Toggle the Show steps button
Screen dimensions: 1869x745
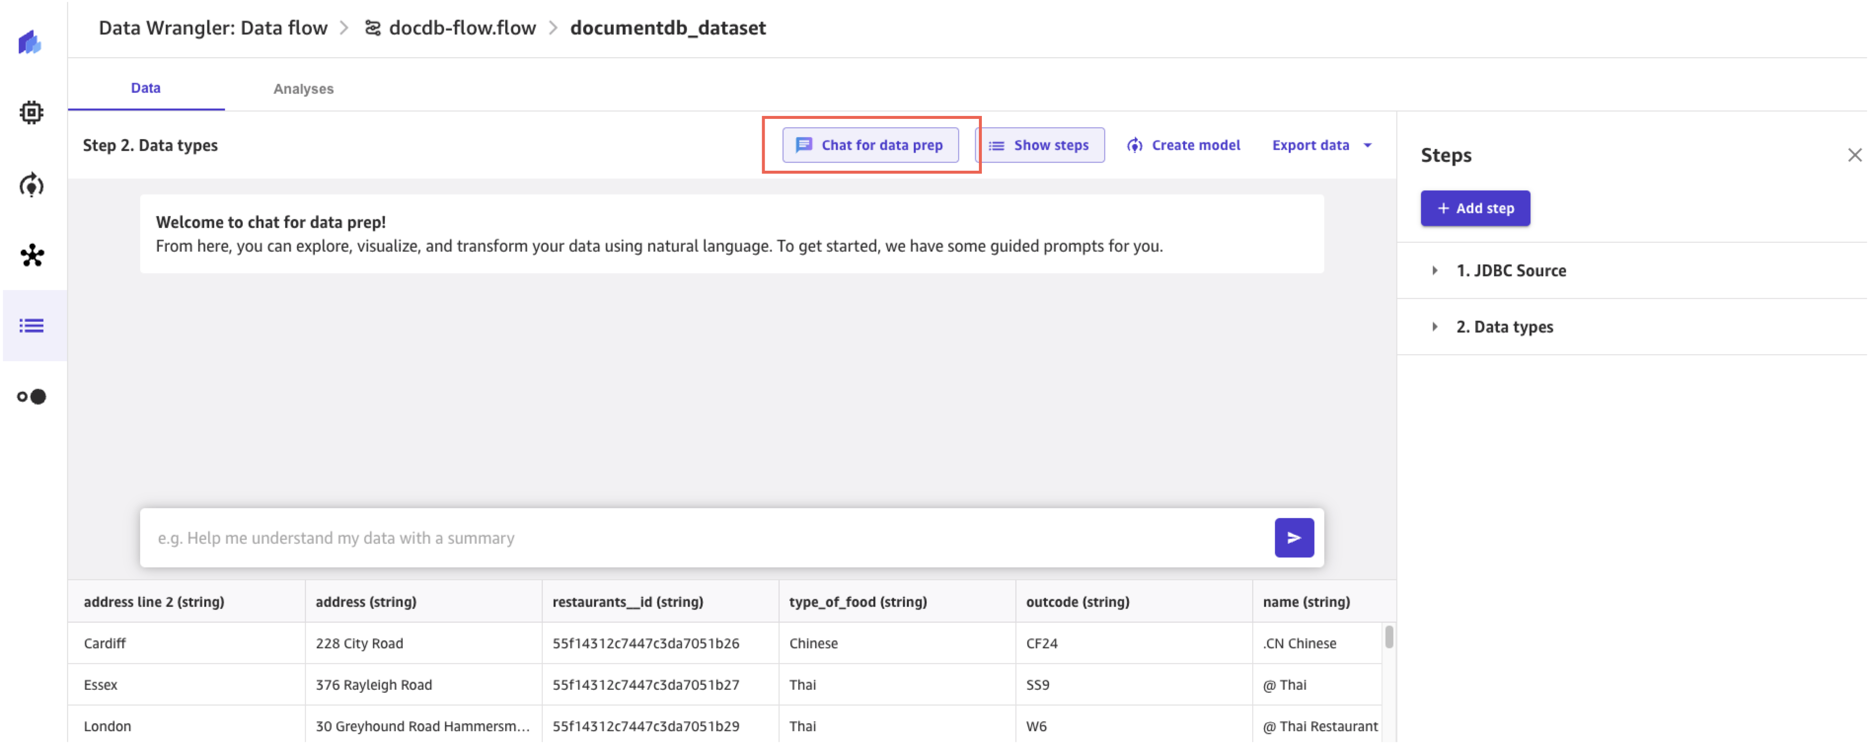pyautogui.click(x=1039, y=145)
